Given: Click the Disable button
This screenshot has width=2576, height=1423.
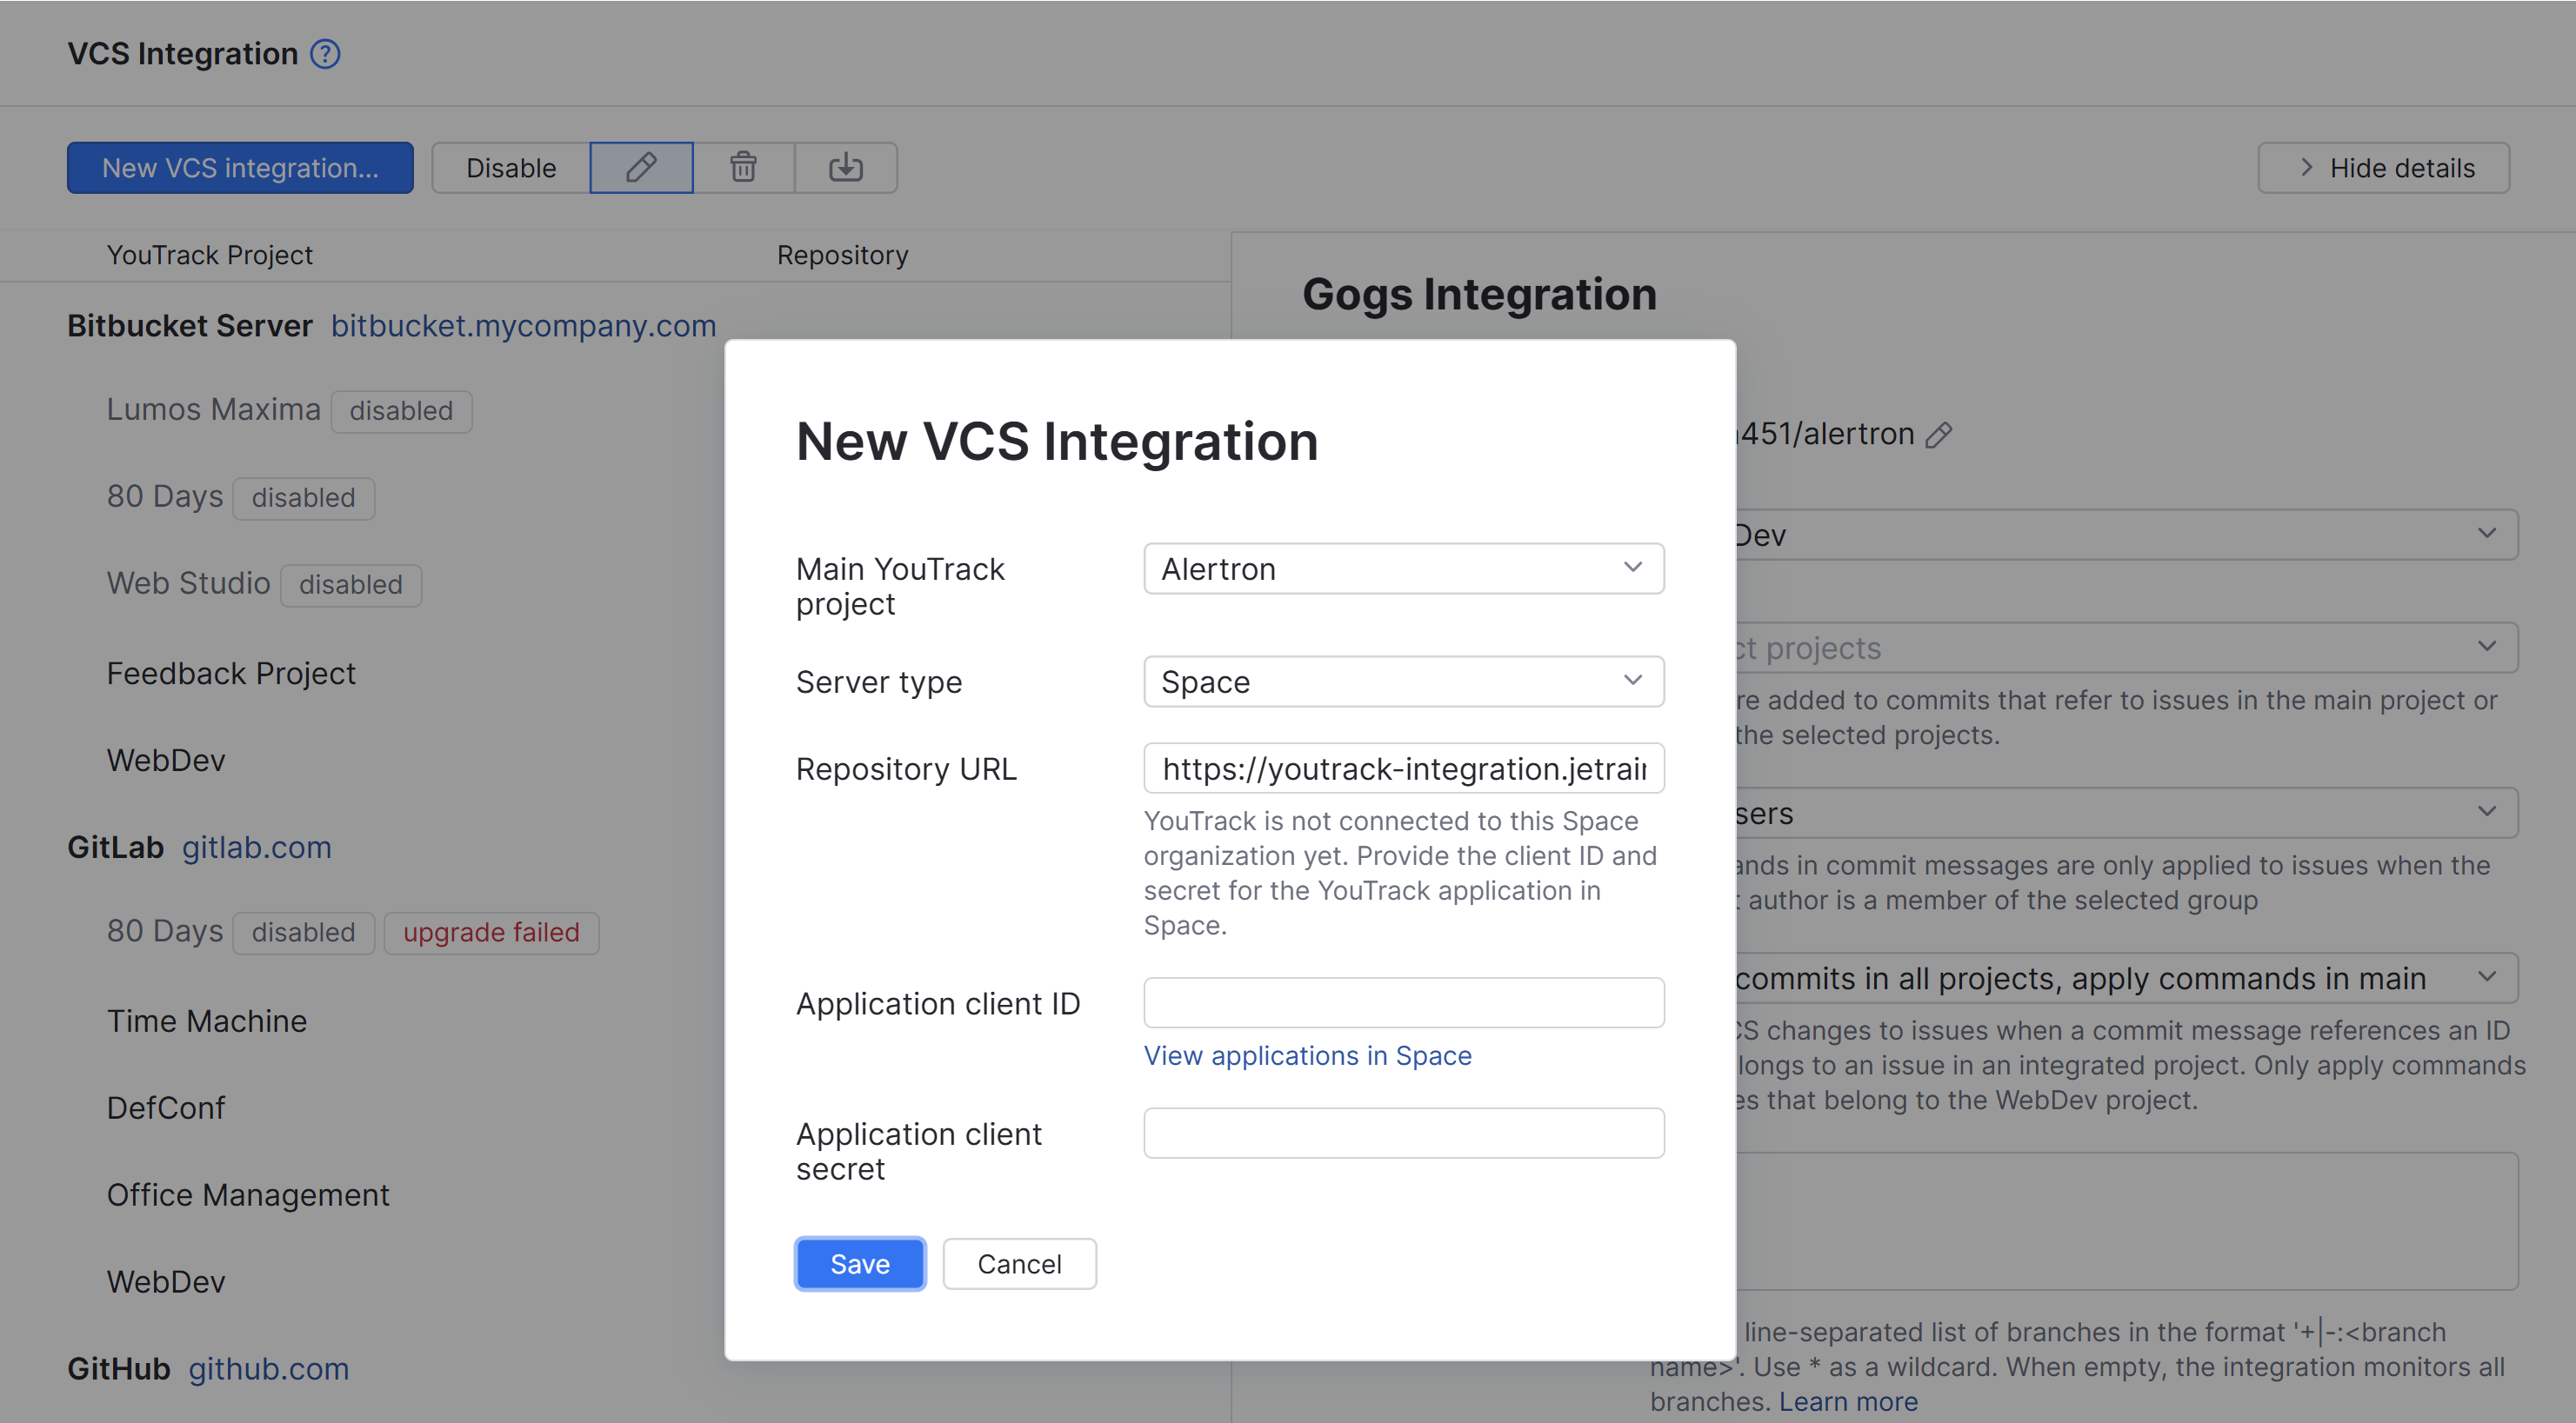Looking at the screenshot, I should click(511, 167).
